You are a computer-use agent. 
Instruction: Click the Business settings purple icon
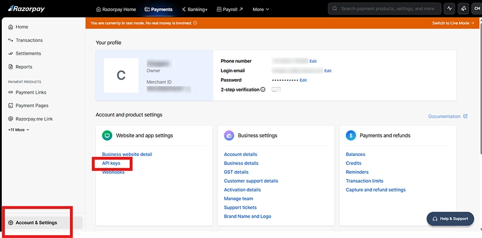pyautogui.click(x=229, y=136)
